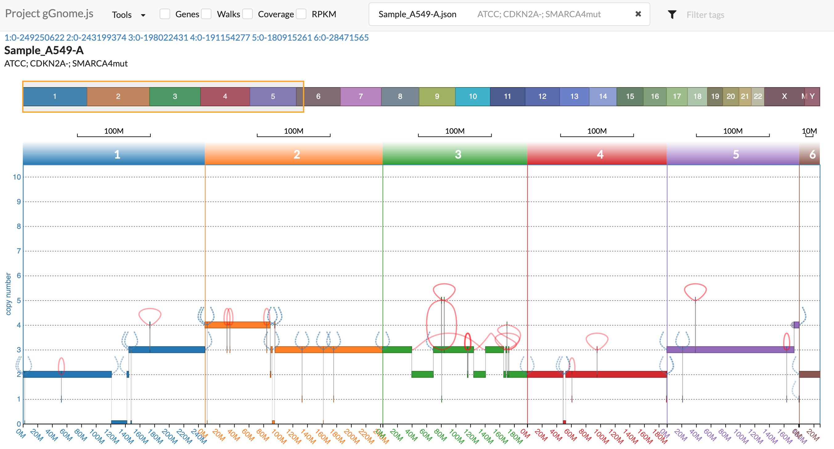Select chromosome Y in the overview bar
This screenshot has width=834, height=449.
(813, 96)
